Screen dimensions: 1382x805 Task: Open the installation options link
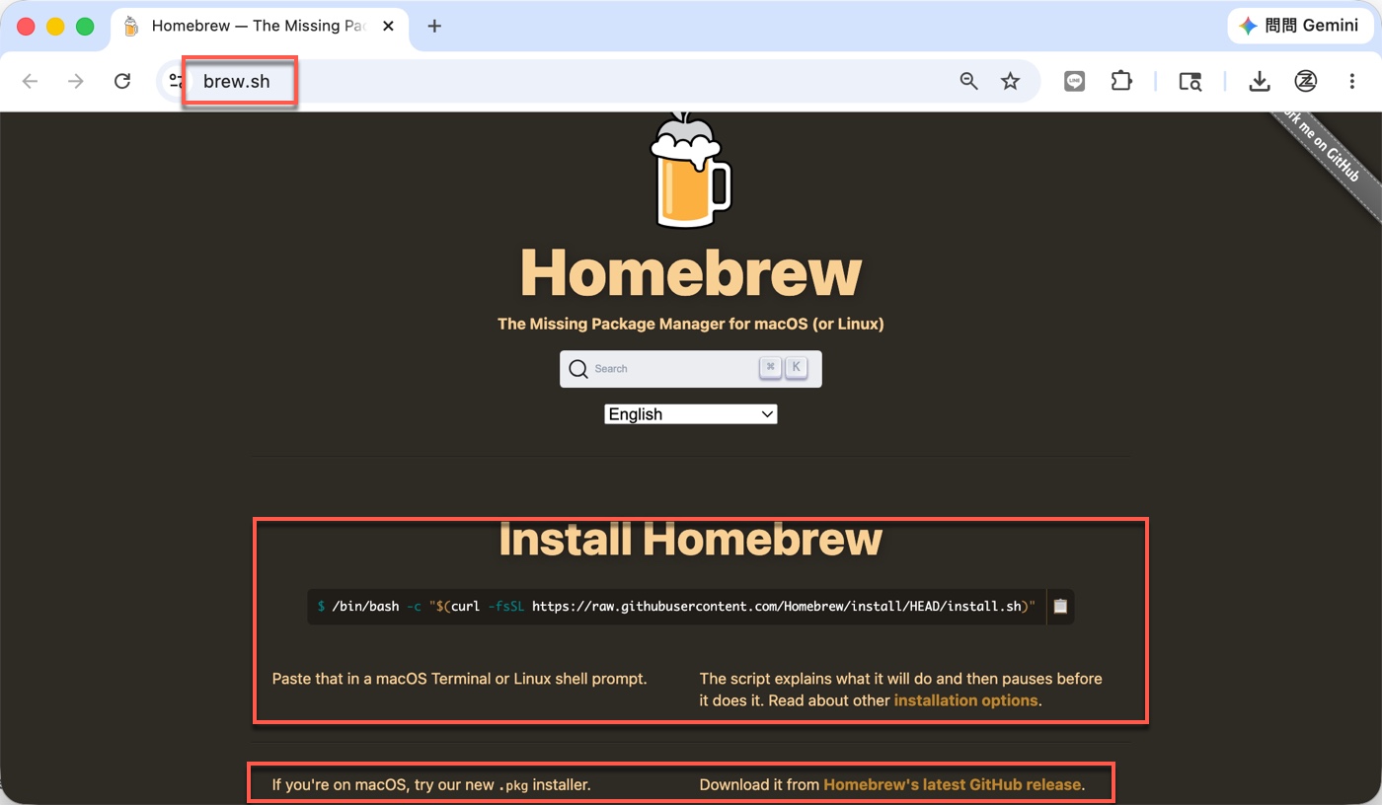965,700
